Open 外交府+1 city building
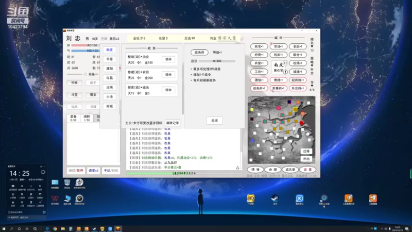The height and width of the screenshot is (232, 412). (x=298, y=88)
